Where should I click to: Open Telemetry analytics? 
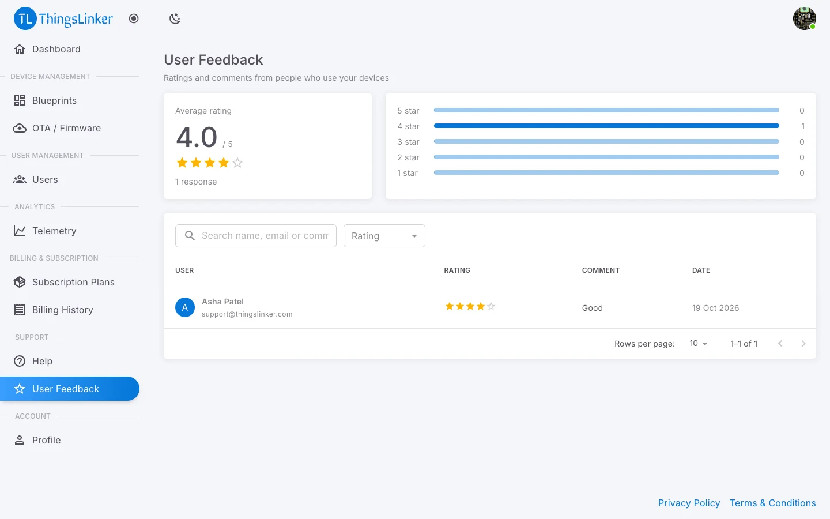(70, 231)
